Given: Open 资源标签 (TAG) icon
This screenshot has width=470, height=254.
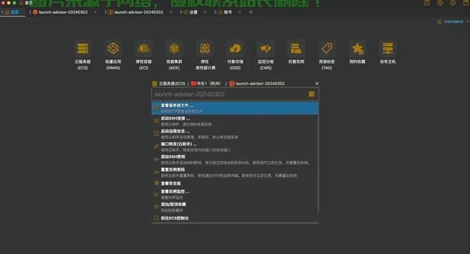Looking at the screenshot, I should pos(327,48).
